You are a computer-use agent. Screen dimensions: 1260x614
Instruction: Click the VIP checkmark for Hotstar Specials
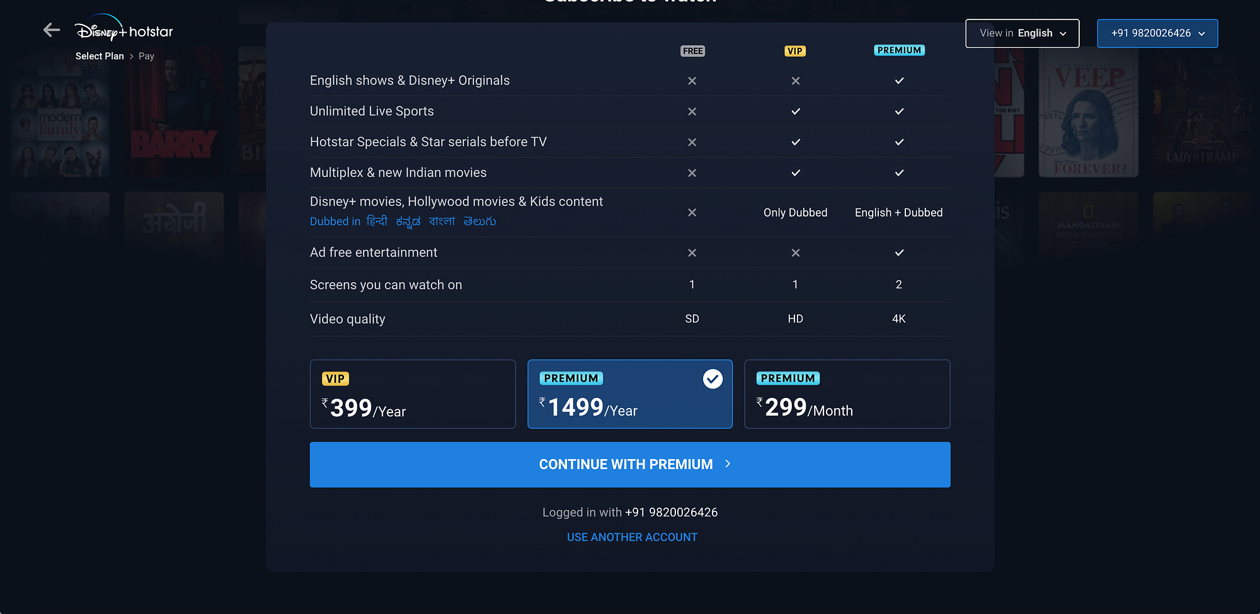[x=796, y=142]
